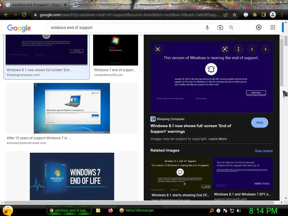
Task: Click the Visit button
Action: point(260,123)
